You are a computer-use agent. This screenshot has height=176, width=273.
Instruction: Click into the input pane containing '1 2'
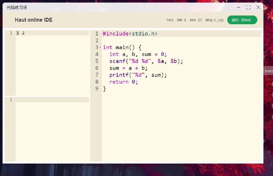pos(52,63)
